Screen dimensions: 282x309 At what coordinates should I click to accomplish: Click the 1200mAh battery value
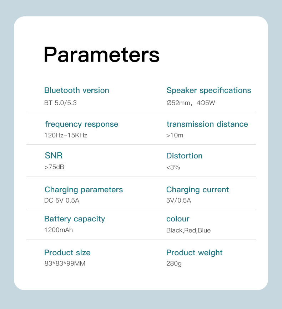[x=59, y=230]
